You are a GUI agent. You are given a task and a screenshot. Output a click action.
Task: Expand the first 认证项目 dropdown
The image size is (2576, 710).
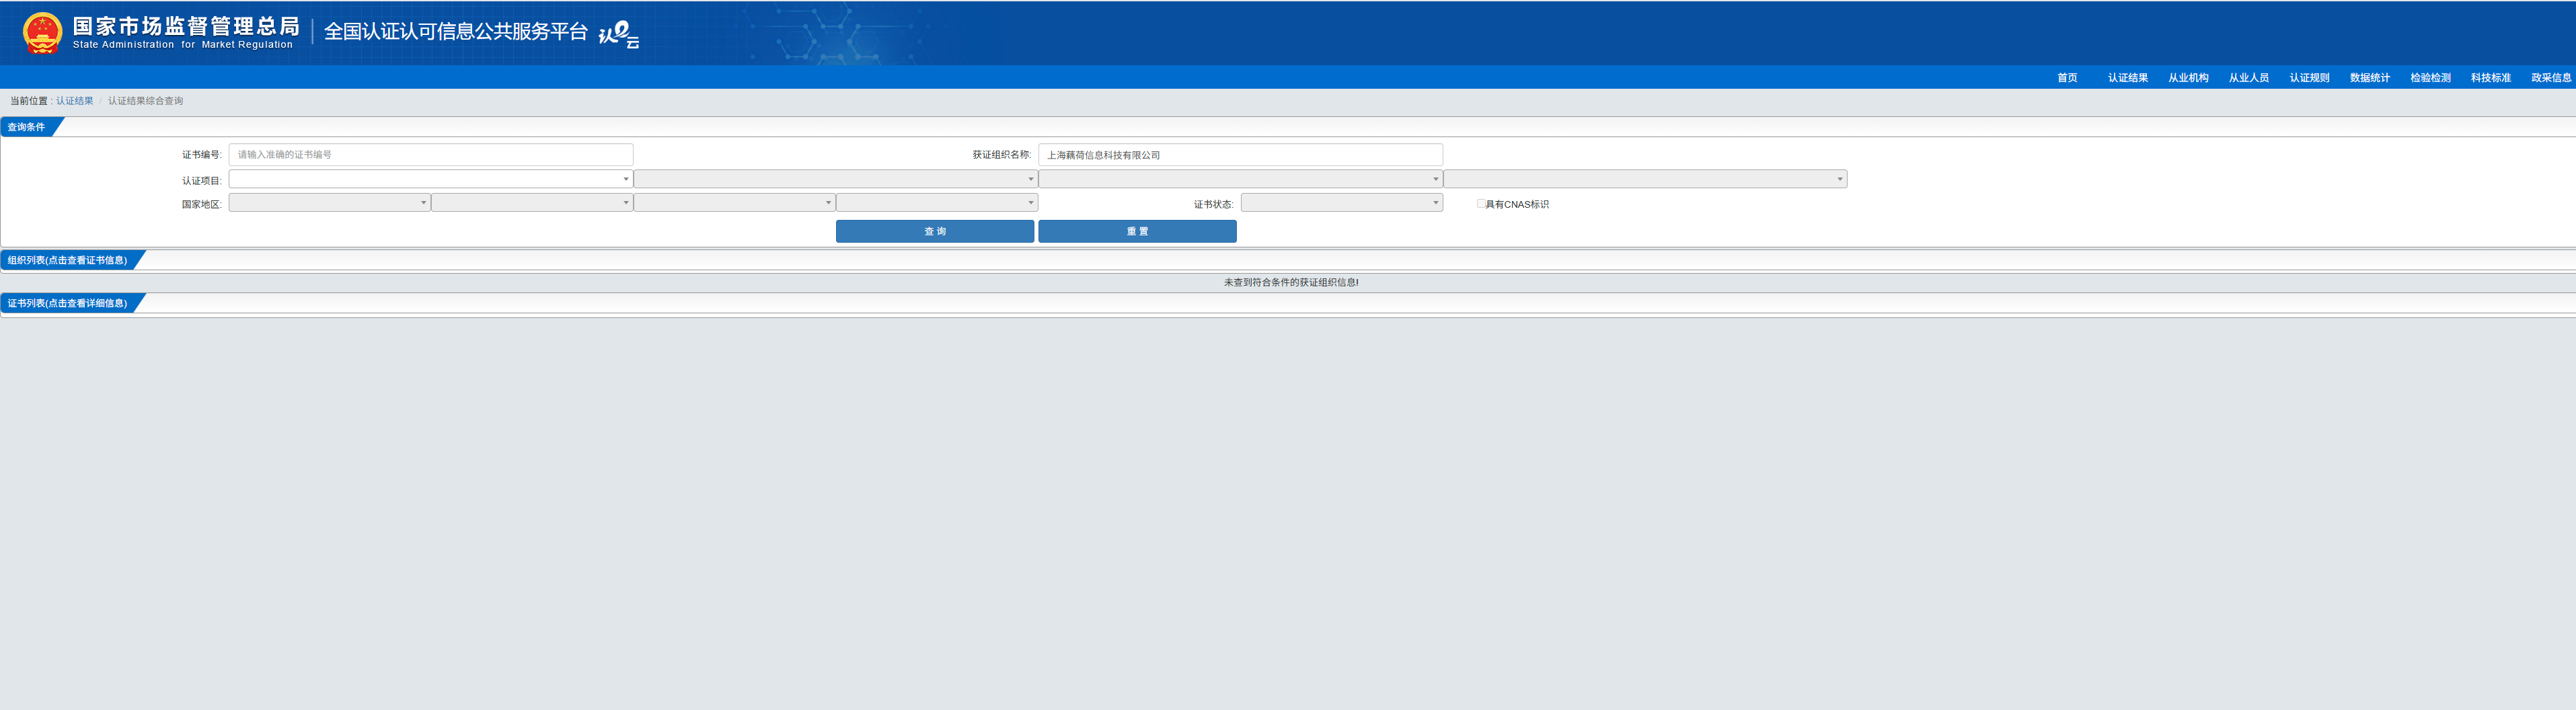431,179
